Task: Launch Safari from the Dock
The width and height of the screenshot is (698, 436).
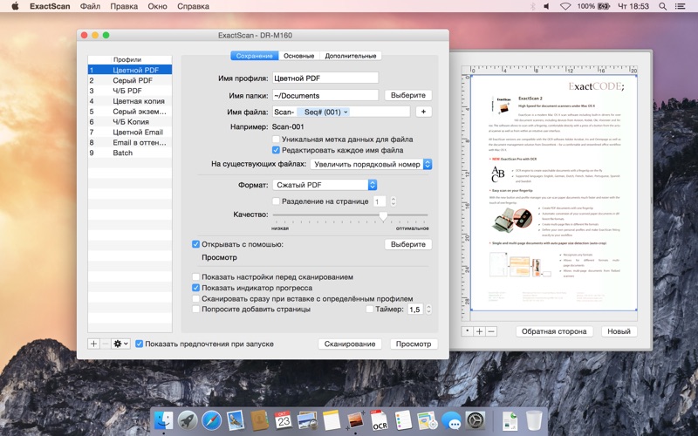Action: coord(211,420)
